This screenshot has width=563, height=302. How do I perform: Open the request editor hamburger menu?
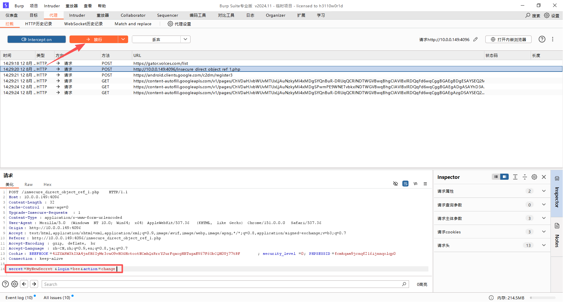click(x=425, y=184)
